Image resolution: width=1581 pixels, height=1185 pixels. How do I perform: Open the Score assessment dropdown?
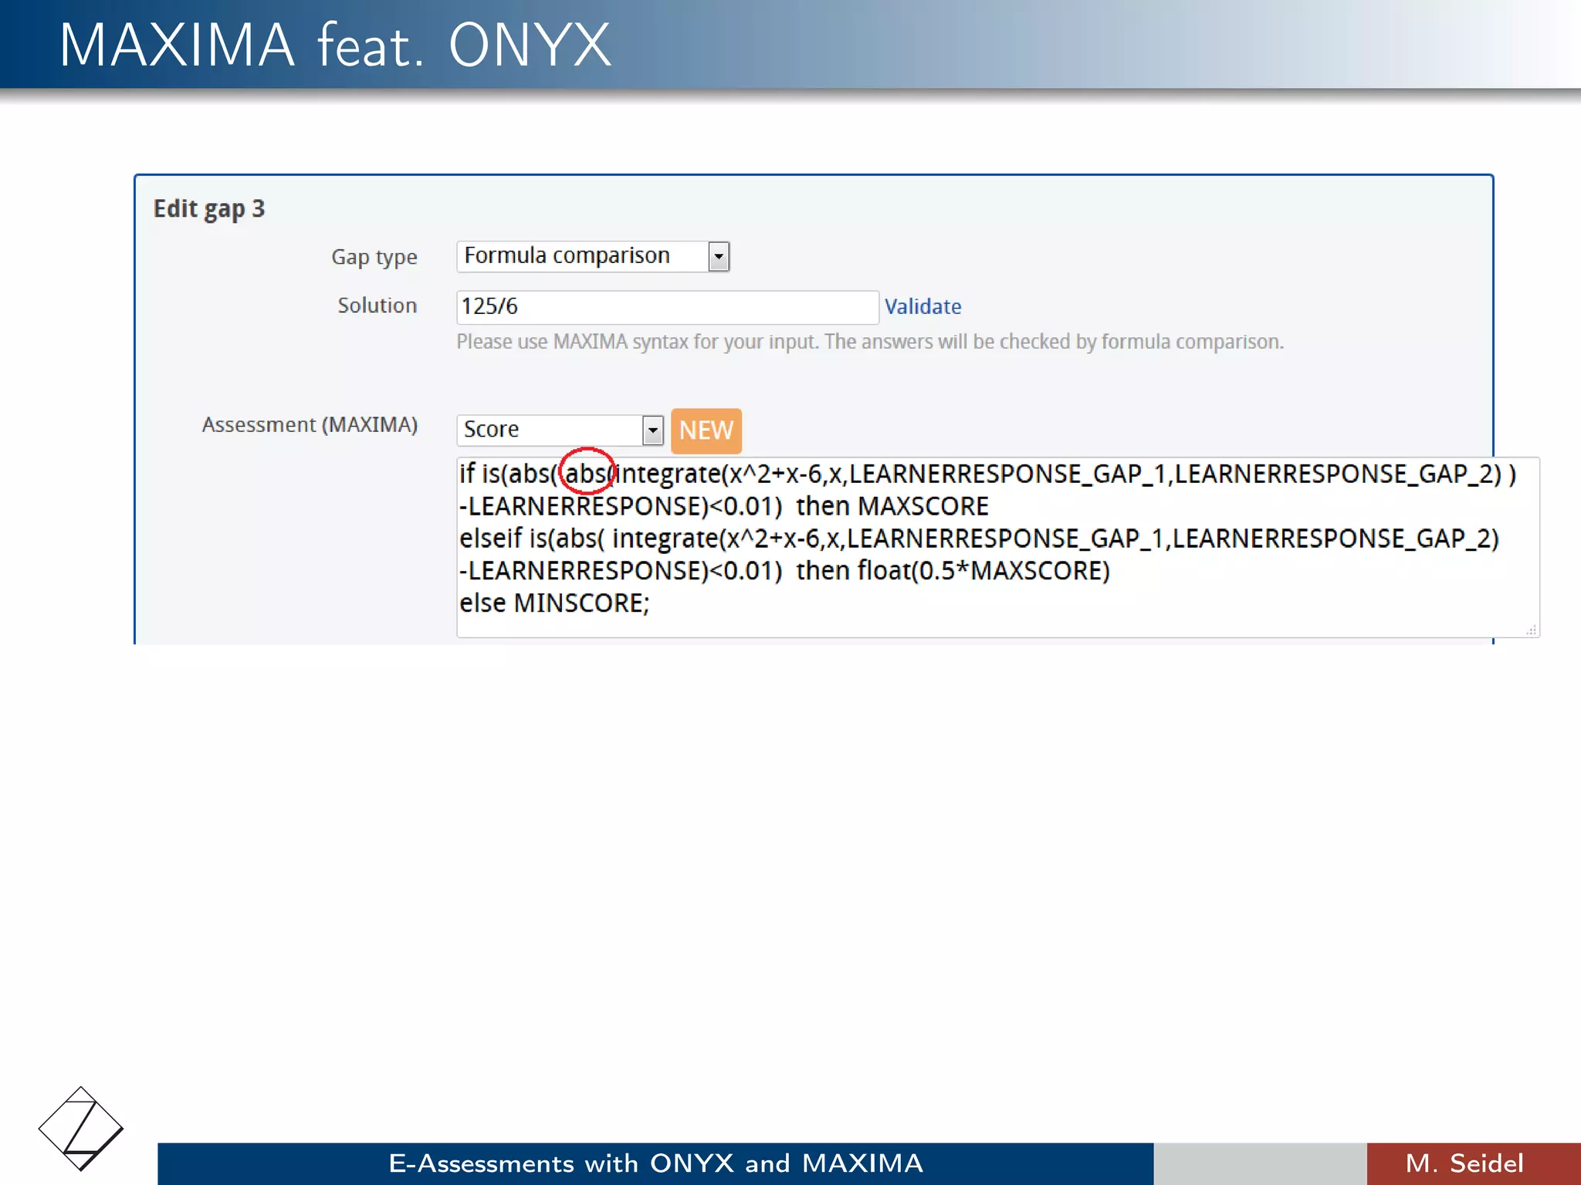click(560, 430)
